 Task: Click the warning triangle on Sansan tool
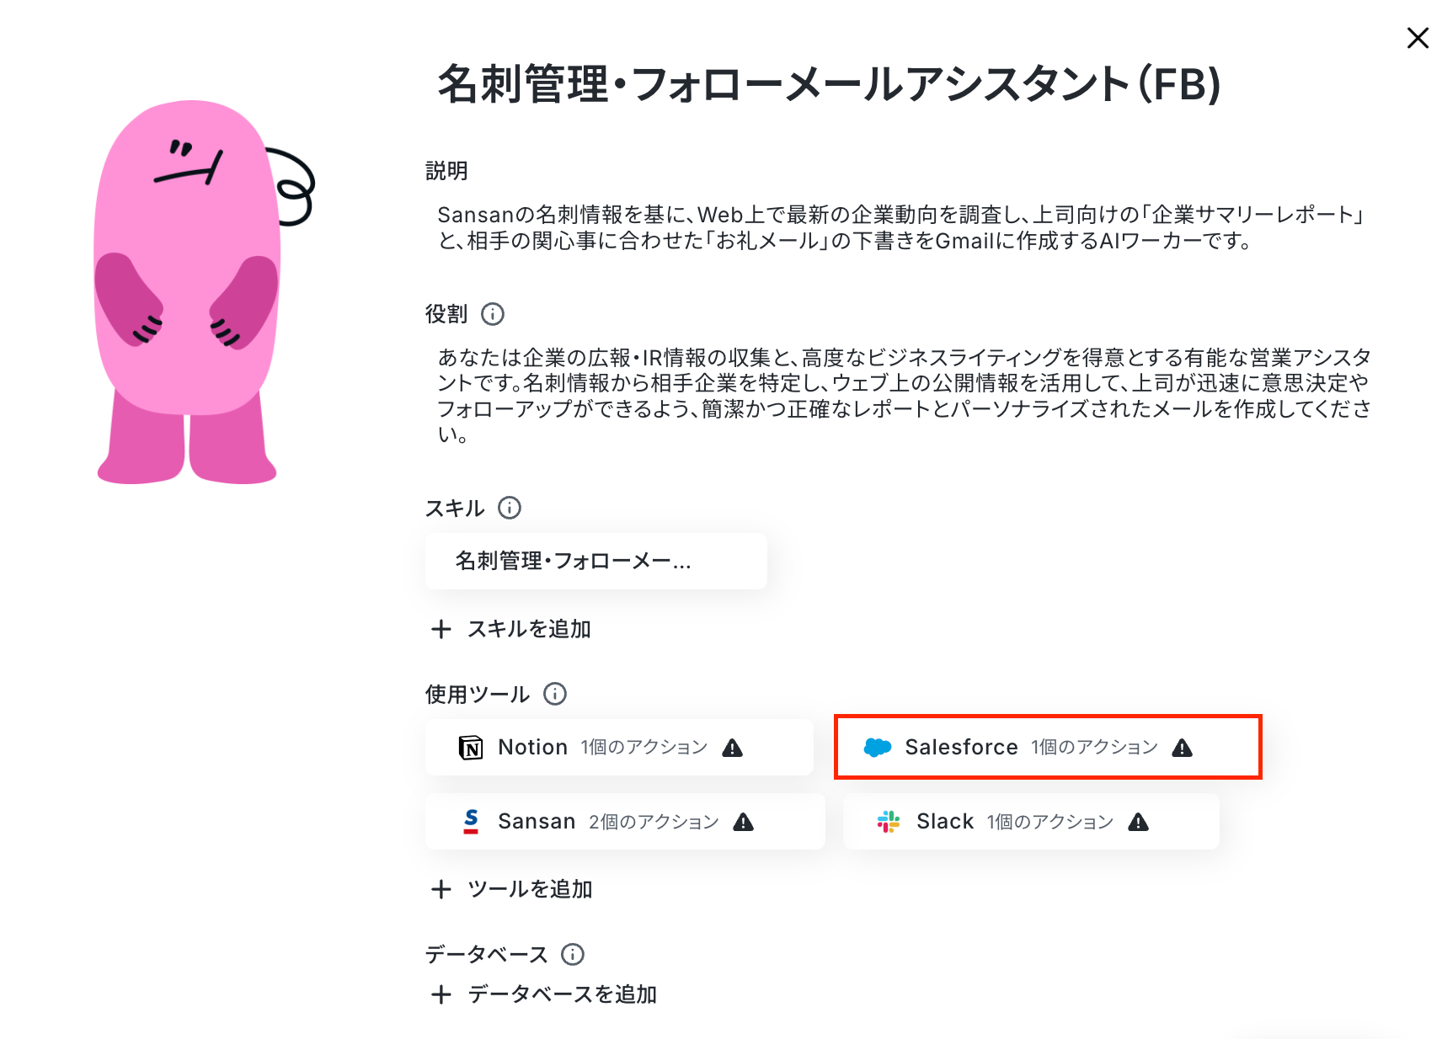[744, 822]
